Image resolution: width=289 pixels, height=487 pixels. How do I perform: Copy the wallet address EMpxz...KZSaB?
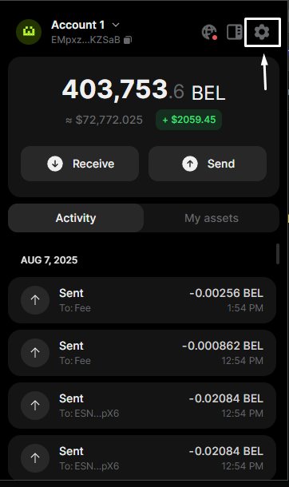(x=128, y=40)
